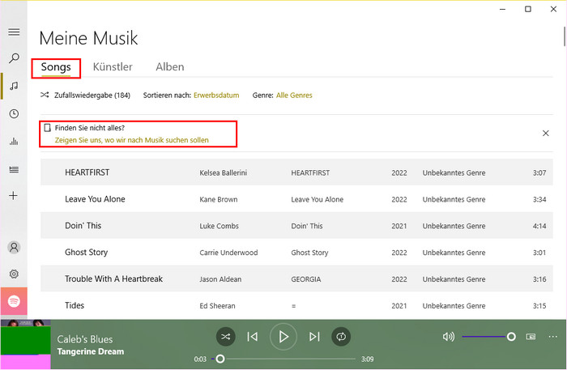Open artist Carrie Underwood
Screen dimensions: 567x370
click(228, 253)
